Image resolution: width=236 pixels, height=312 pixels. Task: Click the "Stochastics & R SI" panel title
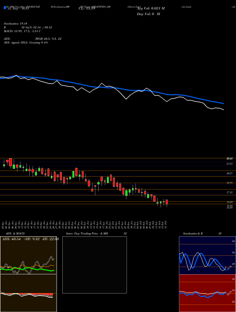pos(202,234)
